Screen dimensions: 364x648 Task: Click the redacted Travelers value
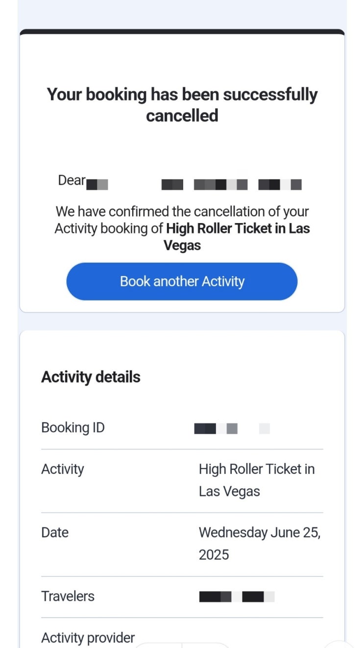(x=237, y=597)
